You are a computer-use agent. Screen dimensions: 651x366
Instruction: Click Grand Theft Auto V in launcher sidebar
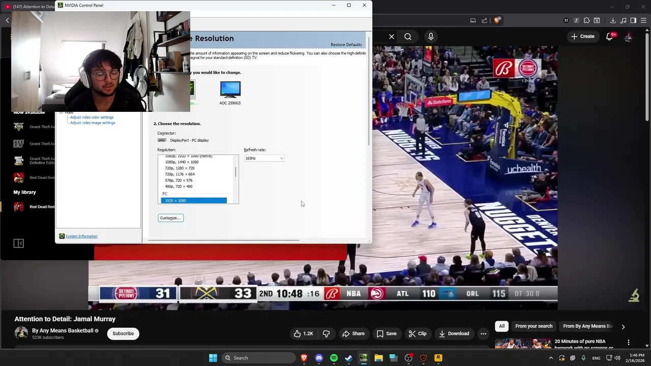point(34,127)
